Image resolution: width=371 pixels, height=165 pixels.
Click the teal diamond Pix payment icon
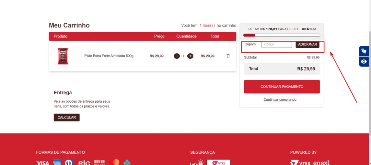[127, 162]
